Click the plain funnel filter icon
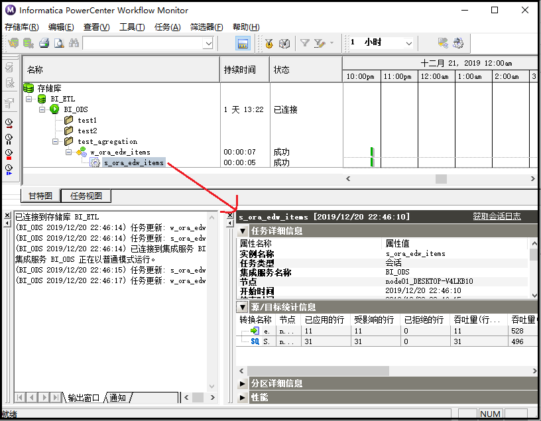 [305, 43]
